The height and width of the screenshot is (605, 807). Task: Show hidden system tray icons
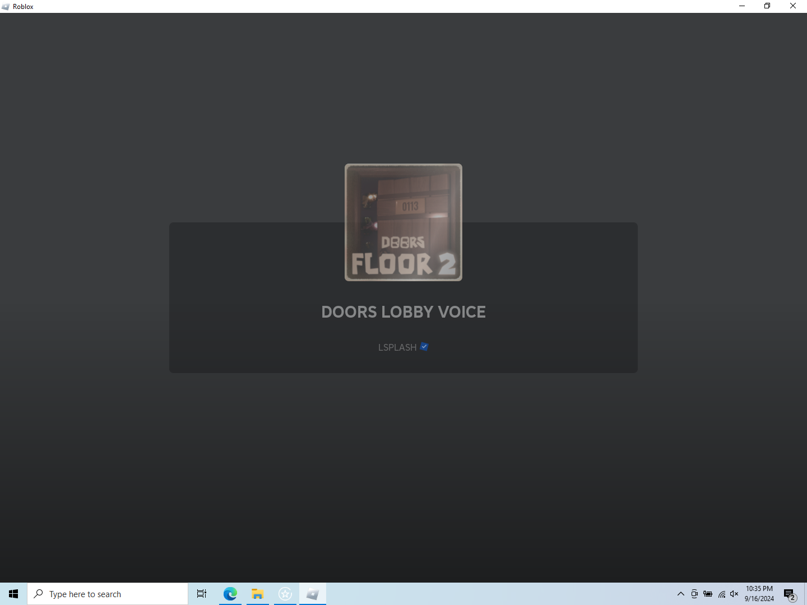[681, 594]
